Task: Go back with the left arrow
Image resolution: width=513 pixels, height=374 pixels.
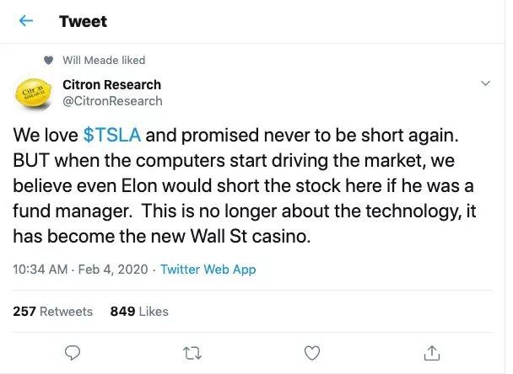Action: [x=26, y=22]
